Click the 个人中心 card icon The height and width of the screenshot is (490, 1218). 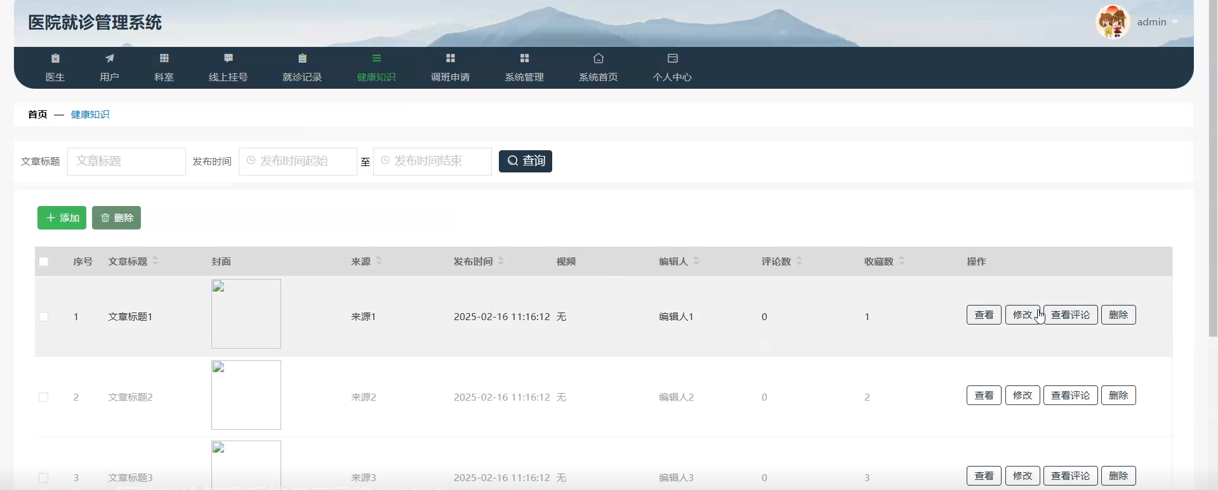click(x=673, y=58)
